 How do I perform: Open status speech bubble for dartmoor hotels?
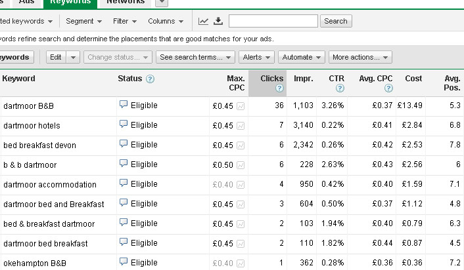(124, 125)
